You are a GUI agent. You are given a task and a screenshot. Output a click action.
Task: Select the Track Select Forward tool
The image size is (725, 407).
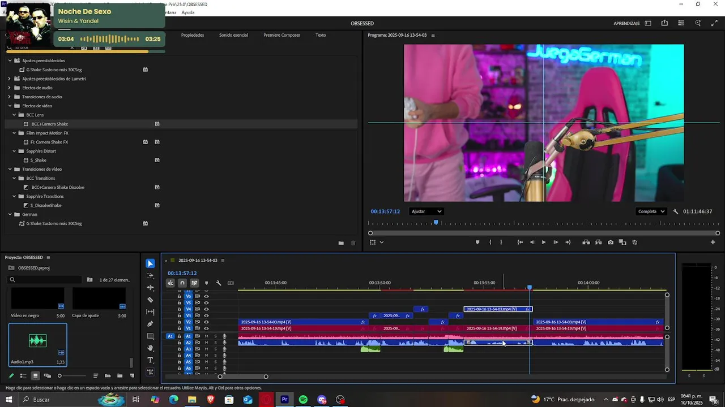click(x=150, y=276)
